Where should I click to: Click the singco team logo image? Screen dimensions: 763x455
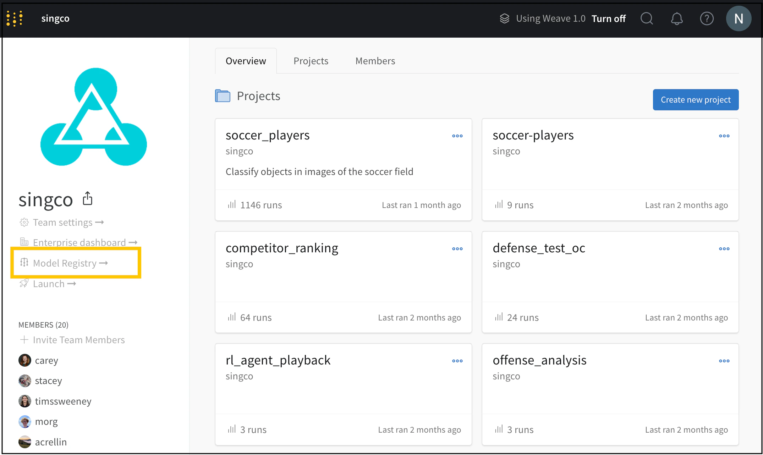tap(94, 117)
